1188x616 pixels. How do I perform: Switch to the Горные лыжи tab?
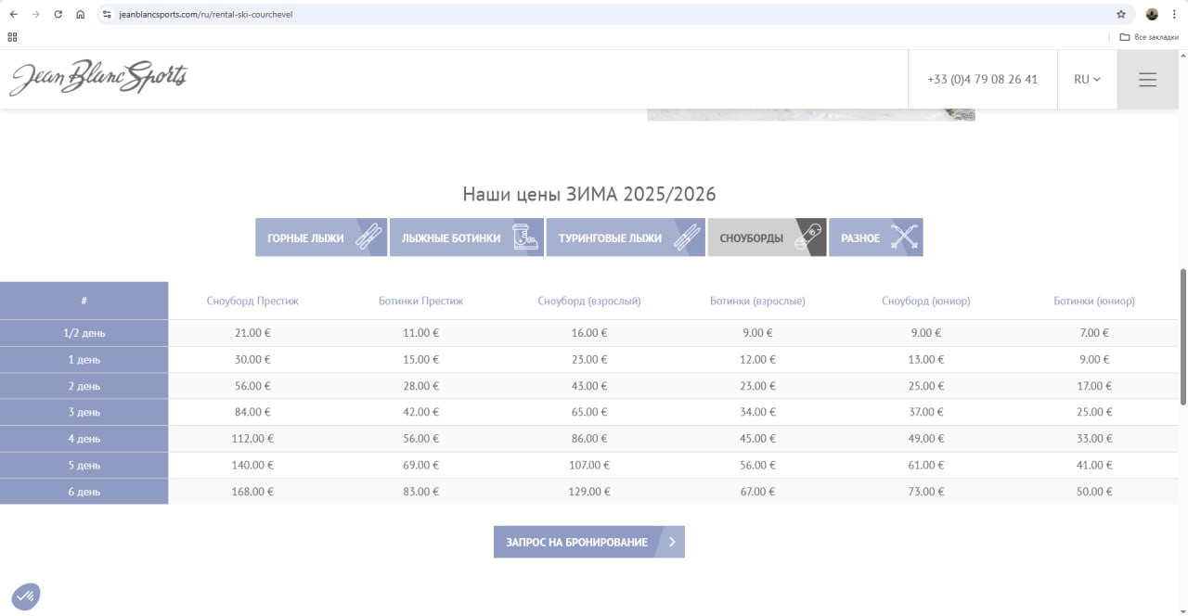(321, 237)
